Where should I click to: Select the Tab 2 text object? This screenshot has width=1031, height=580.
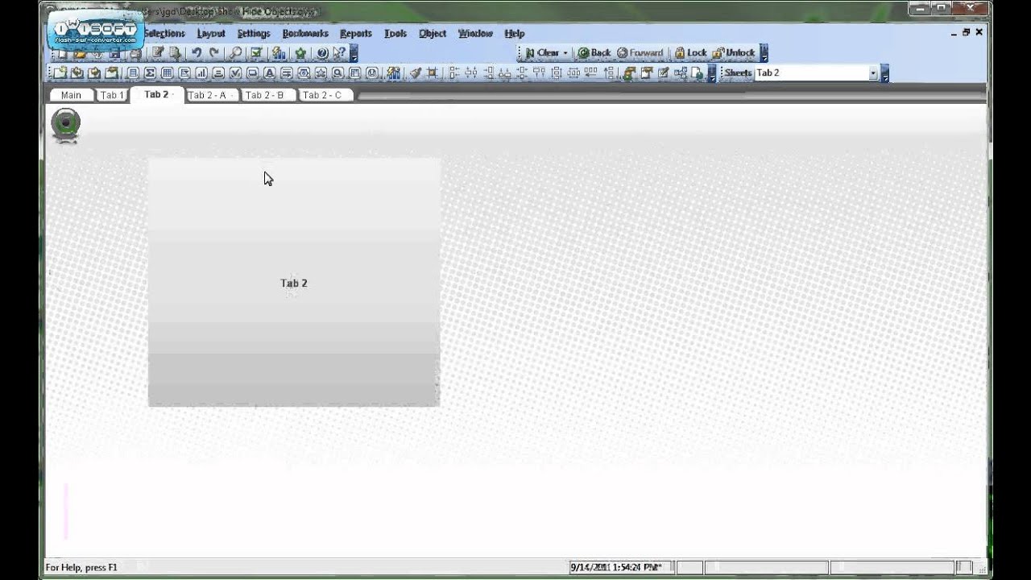point(294,283)
